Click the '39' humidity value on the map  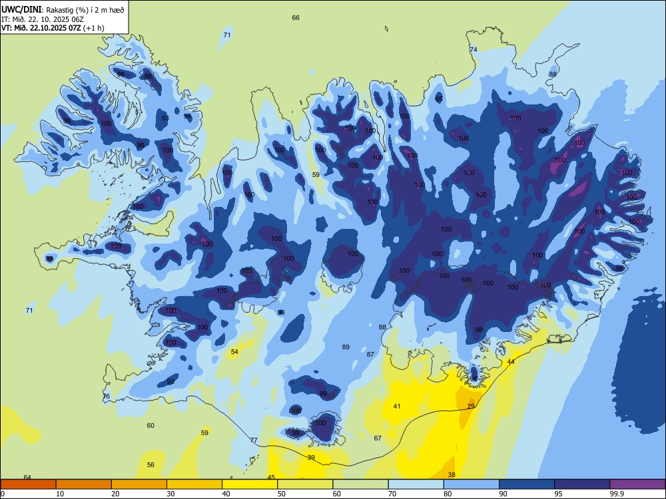[x=311, y=457]
